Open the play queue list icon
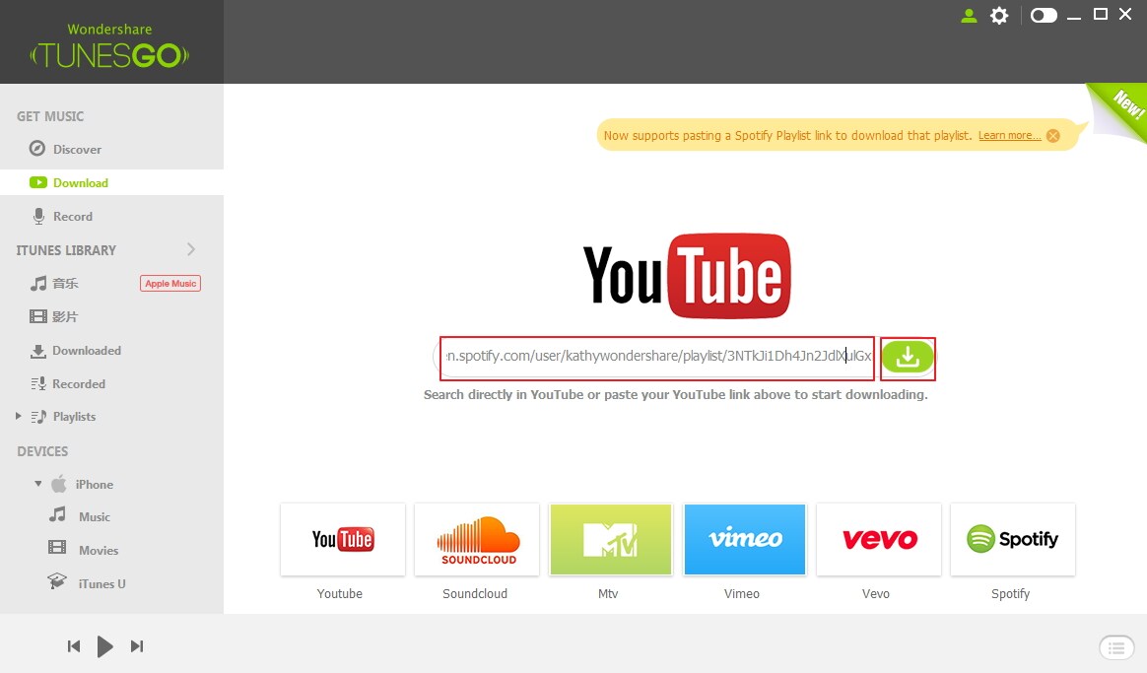This screenshot has width=1147, height=673. pyautogui.click(x=1116, y=647)
